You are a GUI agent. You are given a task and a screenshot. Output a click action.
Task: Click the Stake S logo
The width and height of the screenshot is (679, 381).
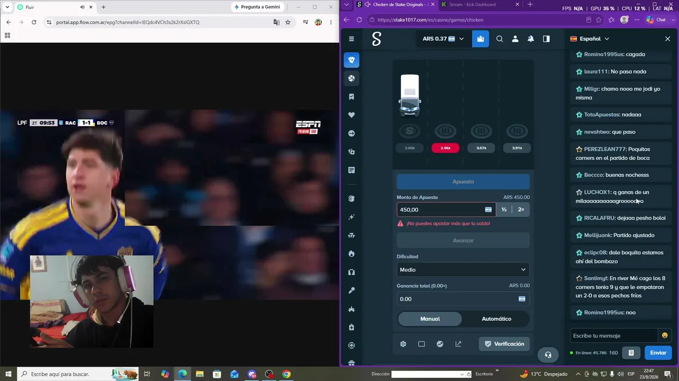(x=377, y=39)
